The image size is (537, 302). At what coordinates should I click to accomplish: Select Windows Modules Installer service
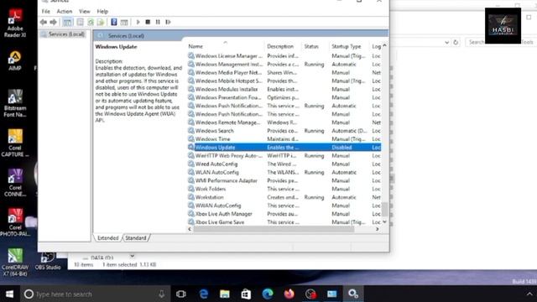284,90
